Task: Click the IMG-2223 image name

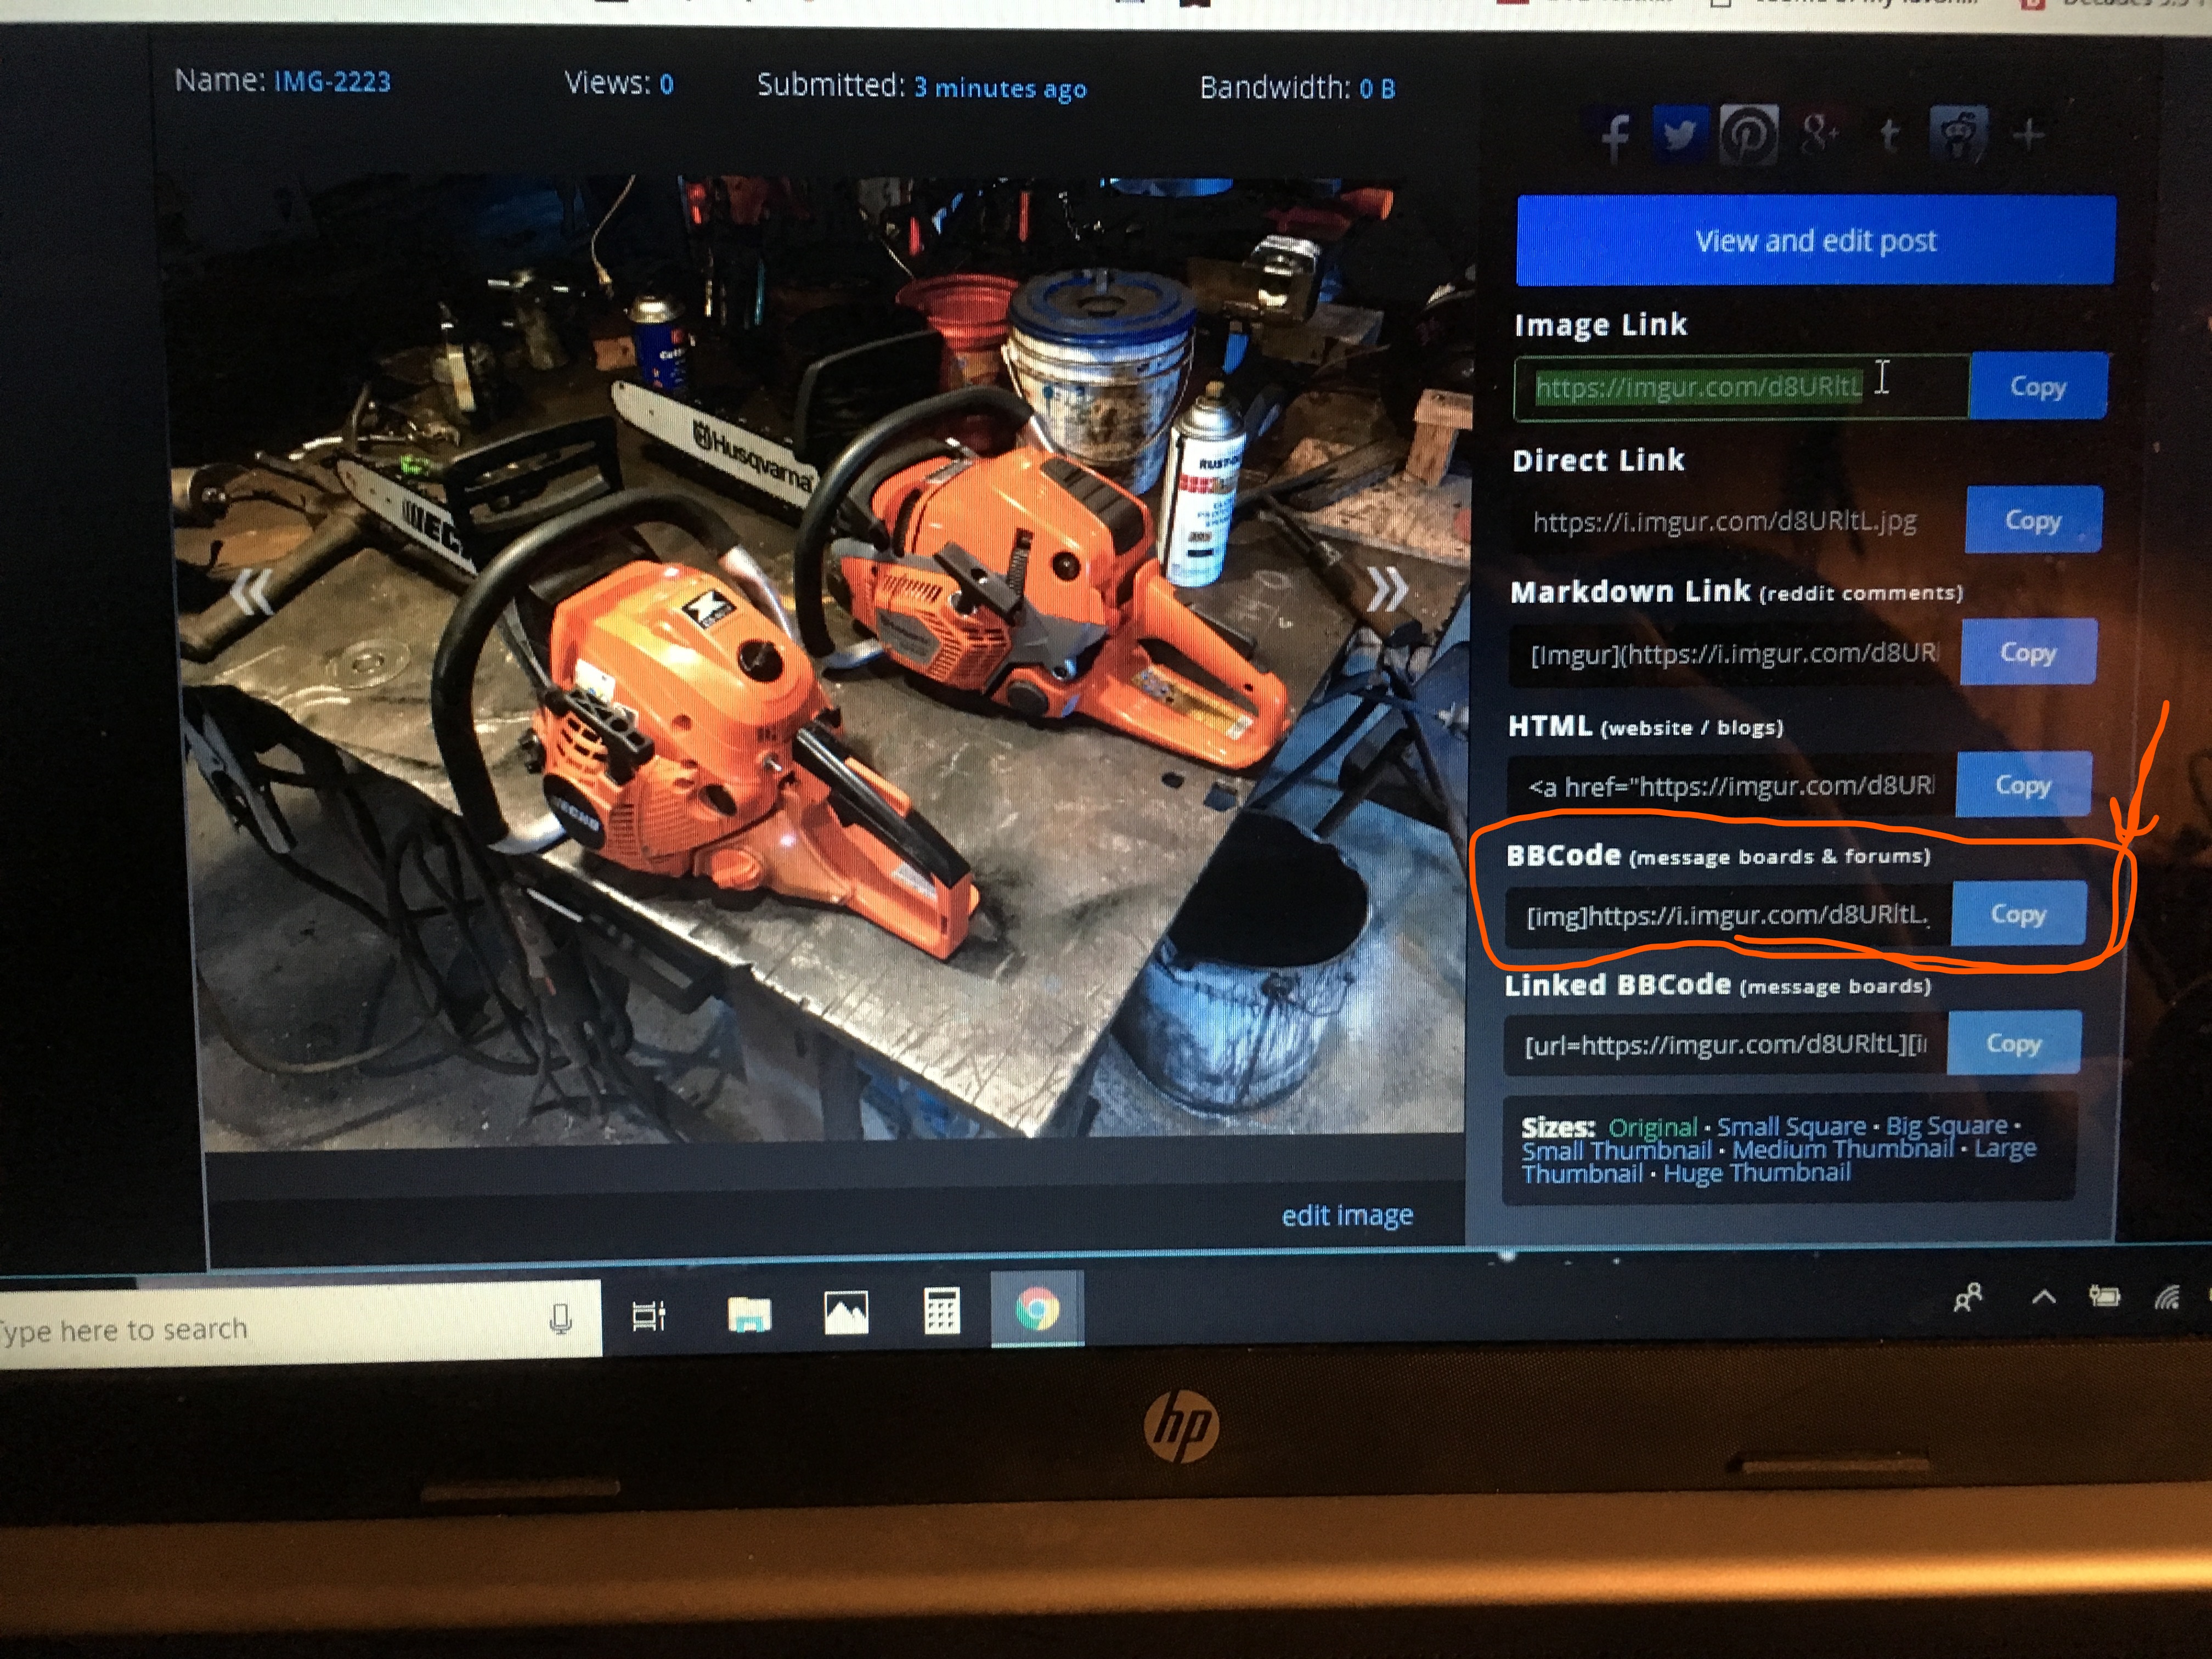Action: click(332, 81)
